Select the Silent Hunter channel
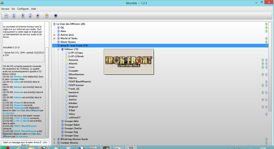 pyautogui.click(x=68, y=42)
